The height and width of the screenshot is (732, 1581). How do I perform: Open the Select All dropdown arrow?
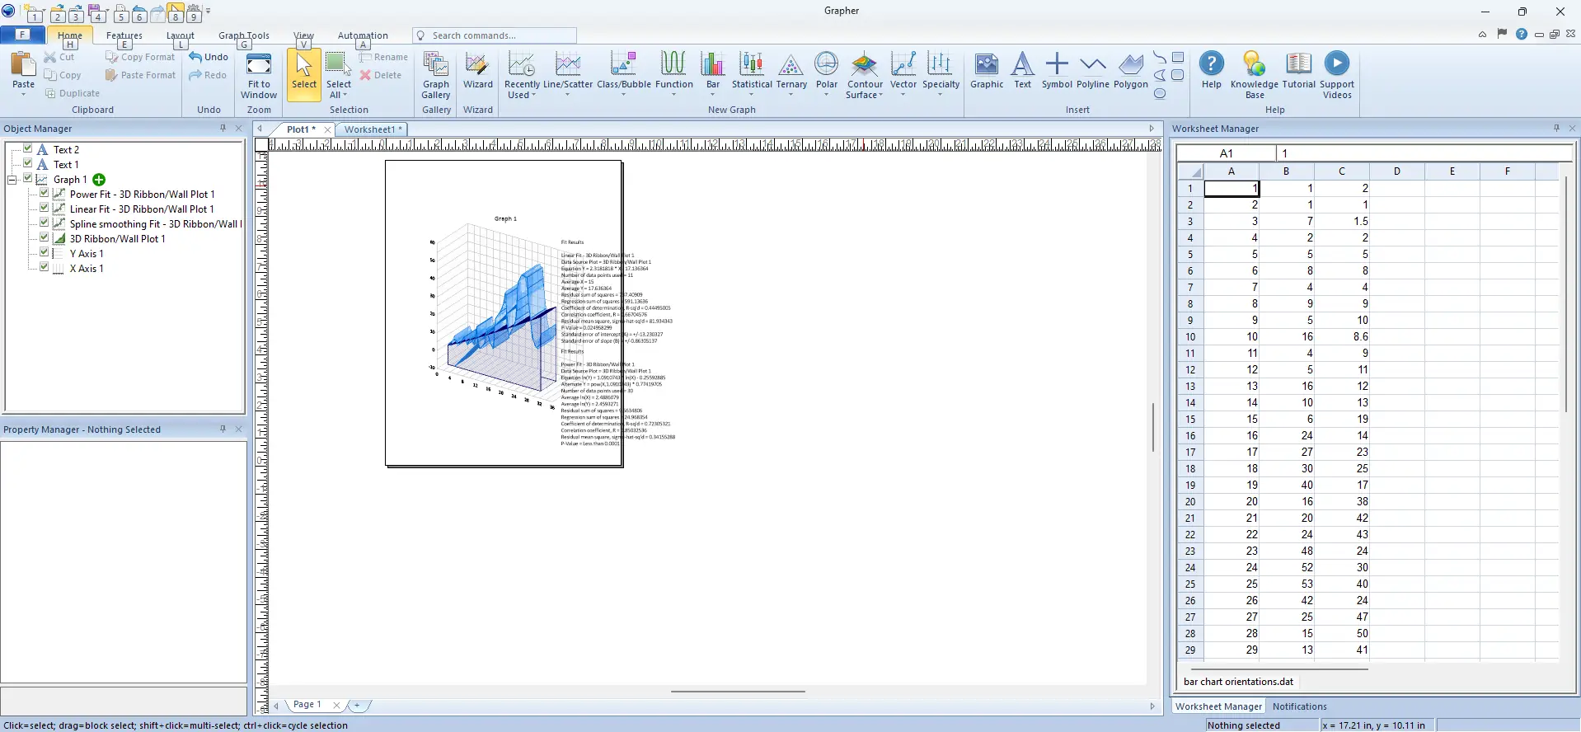point(345,96)
